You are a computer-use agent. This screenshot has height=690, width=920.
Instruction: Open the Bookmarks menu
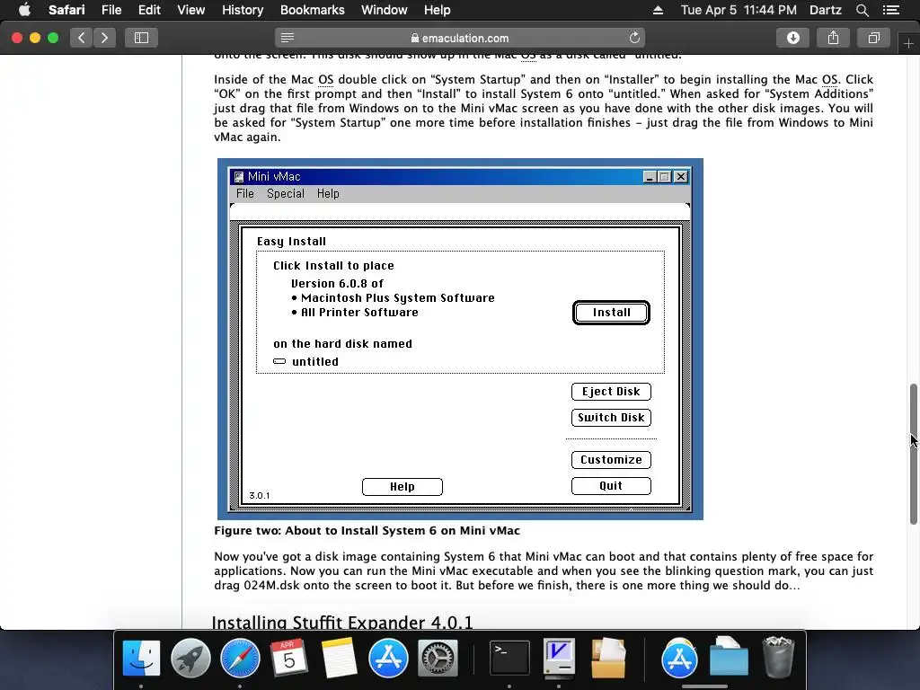[x=312, y=10]
